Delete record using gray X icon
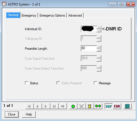 (x=81, y=106)
